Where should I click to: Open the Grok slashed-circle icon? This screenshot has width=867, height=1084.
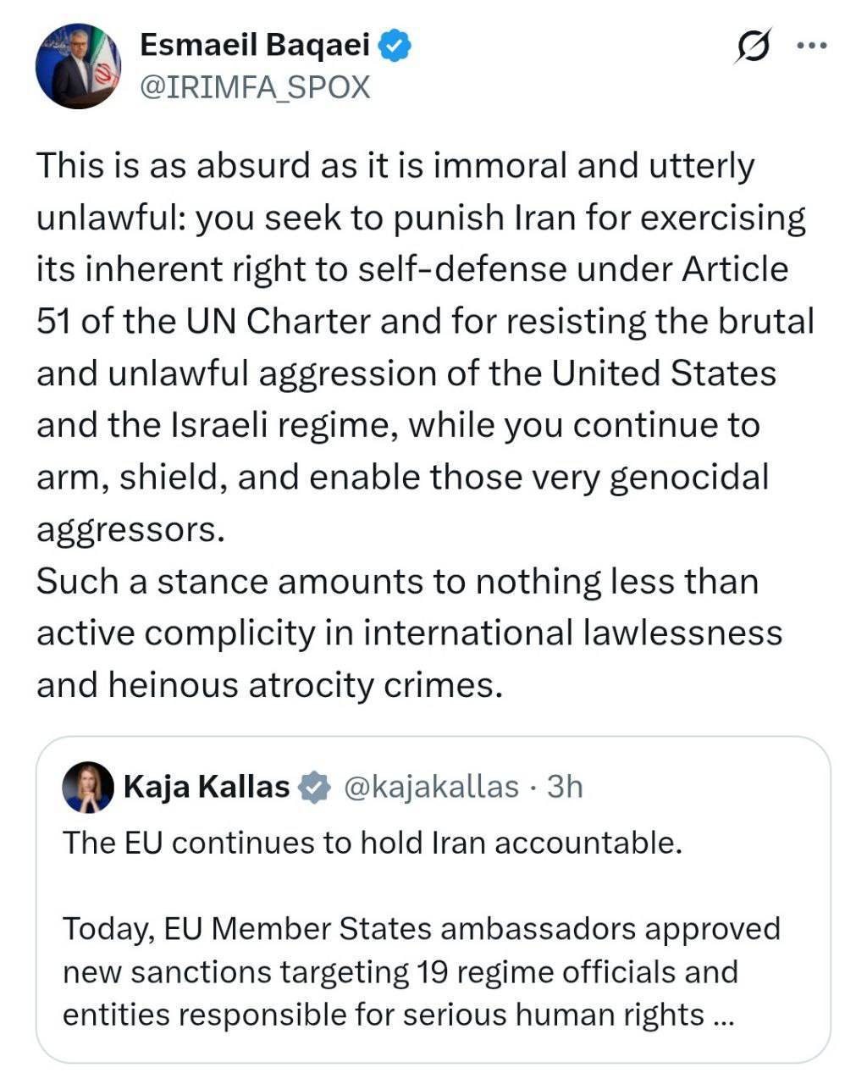(x=753, y=46)
